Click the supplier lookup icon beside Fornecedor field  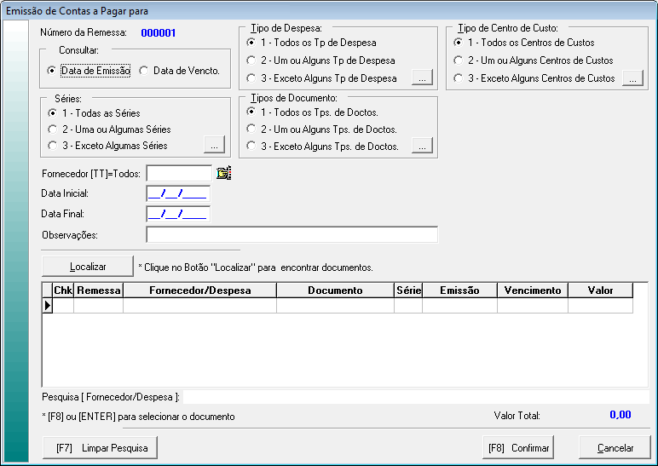point(224,174)
